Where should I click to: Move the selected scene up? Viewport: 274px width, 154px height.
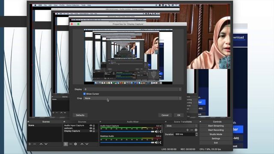click(41, 144)
